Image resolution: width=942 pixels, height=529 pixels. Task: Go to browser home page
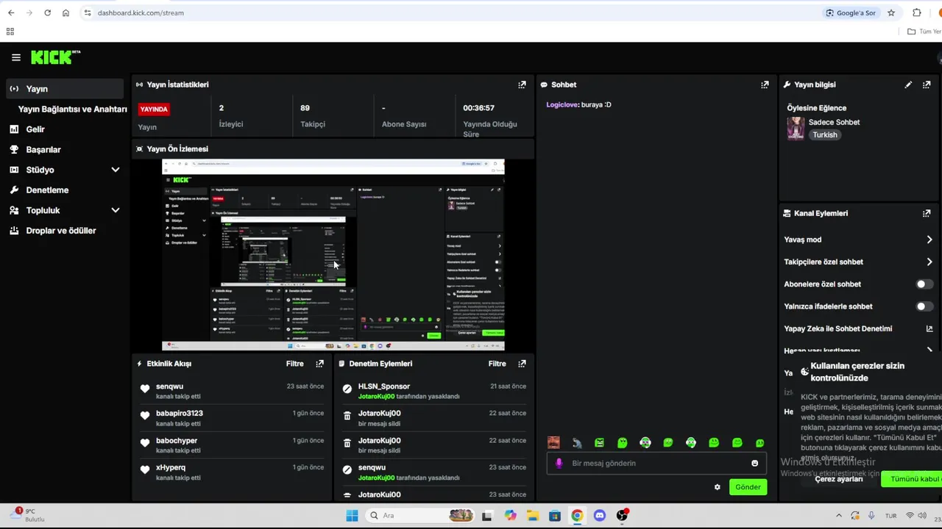(65, 12)
